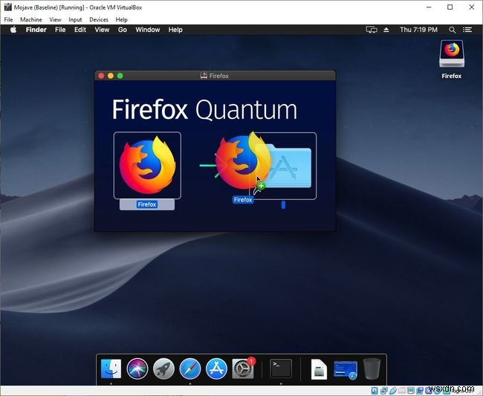Open the Apple menu

click(13, 30)
